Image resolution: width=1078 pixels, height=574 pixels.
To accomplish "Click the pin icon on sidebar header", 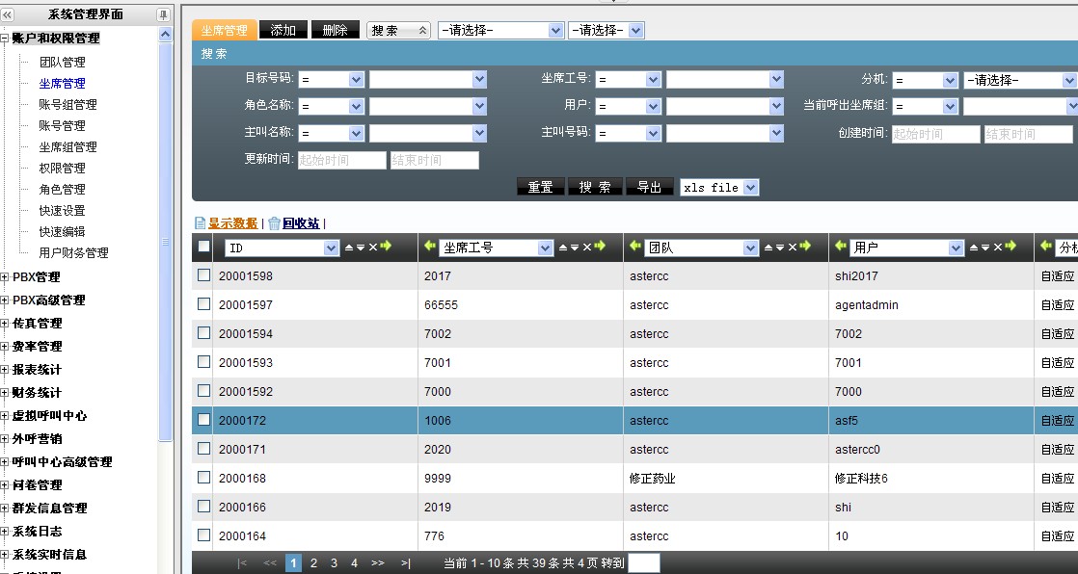I will coord(163,14).
